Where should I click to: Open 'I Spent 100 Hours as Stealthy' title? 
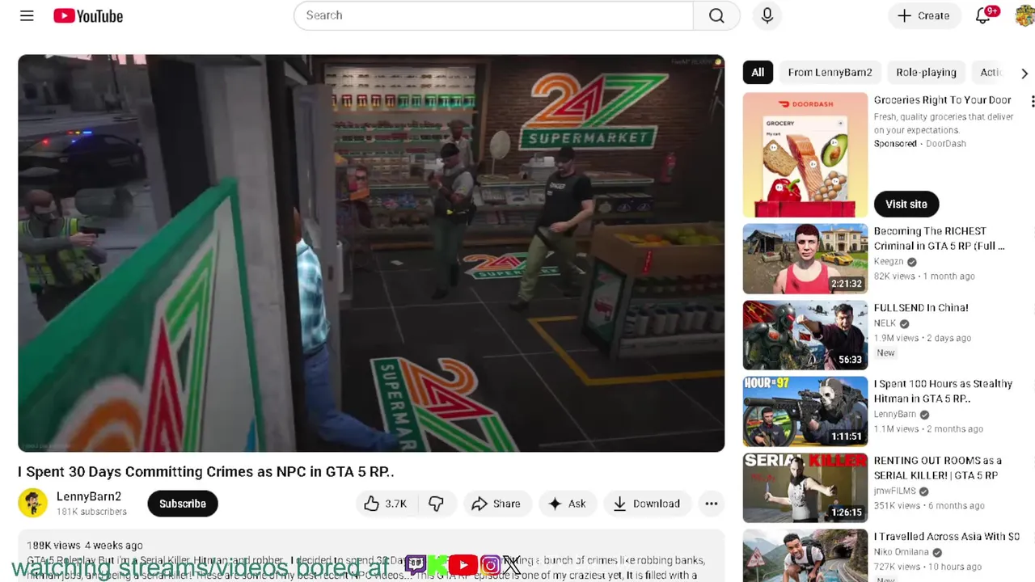click(943, 391)
